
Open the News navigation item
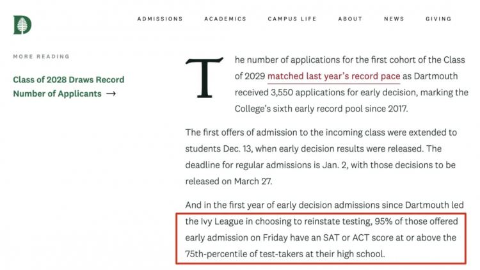pyautogui.click(x=394, y=19)
